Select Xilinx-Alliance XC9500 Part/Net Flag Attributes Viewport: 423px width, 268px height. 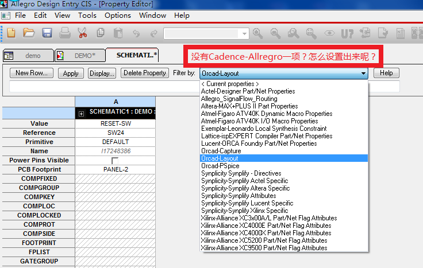284,248
